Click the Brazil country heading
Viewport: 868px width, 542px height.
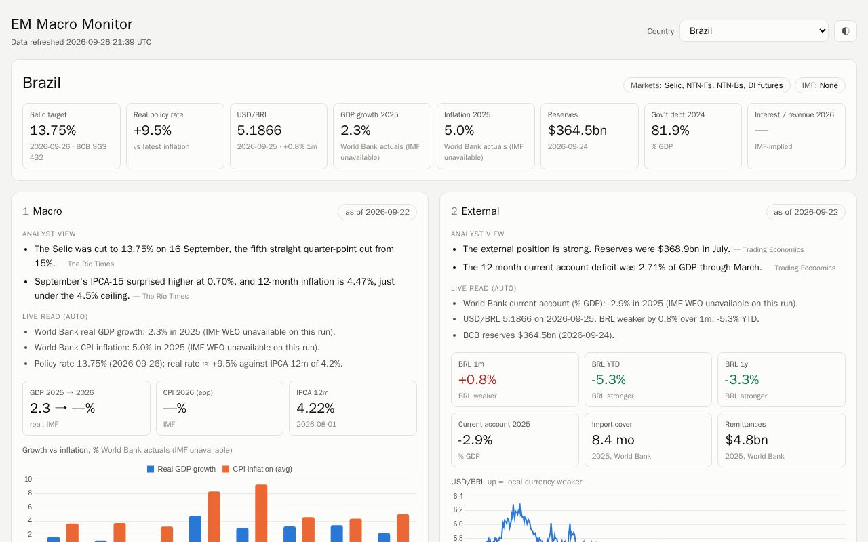[41, 83]
